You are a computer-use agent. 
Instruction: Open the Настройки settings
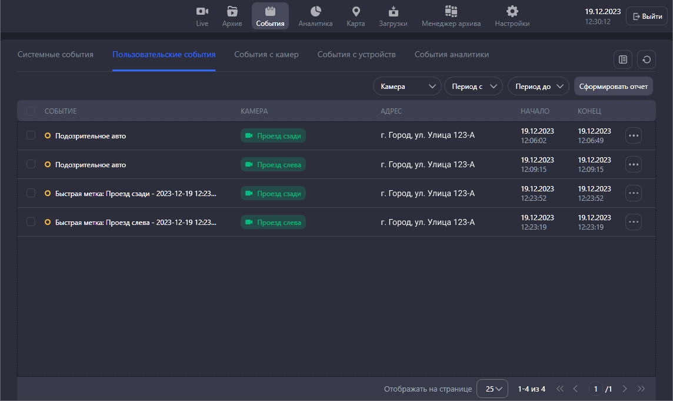[512, 16]
